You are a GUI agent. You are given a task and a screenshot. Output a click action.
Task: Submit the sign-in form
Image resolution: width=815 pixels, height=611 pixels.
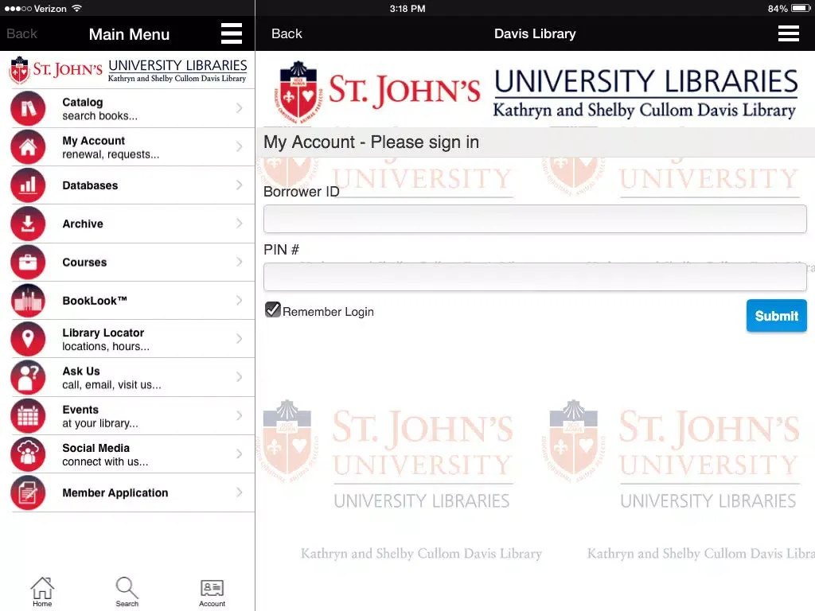777,315
